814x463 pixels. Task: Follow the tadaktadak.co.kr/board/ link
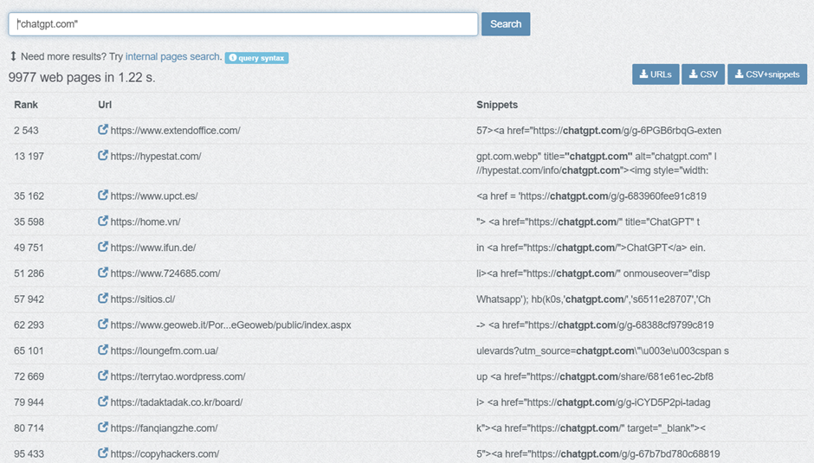click(177, 402)
